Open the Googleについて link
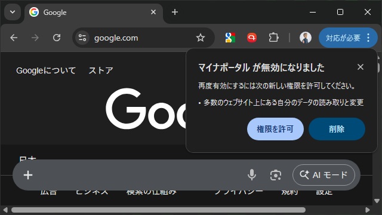 46,70
